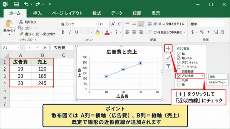
Task: Click the Redo arrow icon
Action: (x=38, y=4)
